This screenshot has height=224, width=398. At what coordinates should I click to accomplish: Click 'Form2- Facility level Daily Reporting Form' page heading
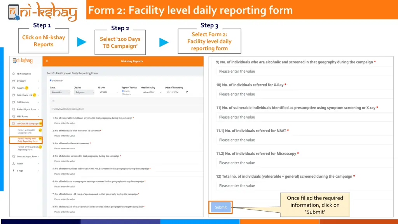tap(72, 73)
